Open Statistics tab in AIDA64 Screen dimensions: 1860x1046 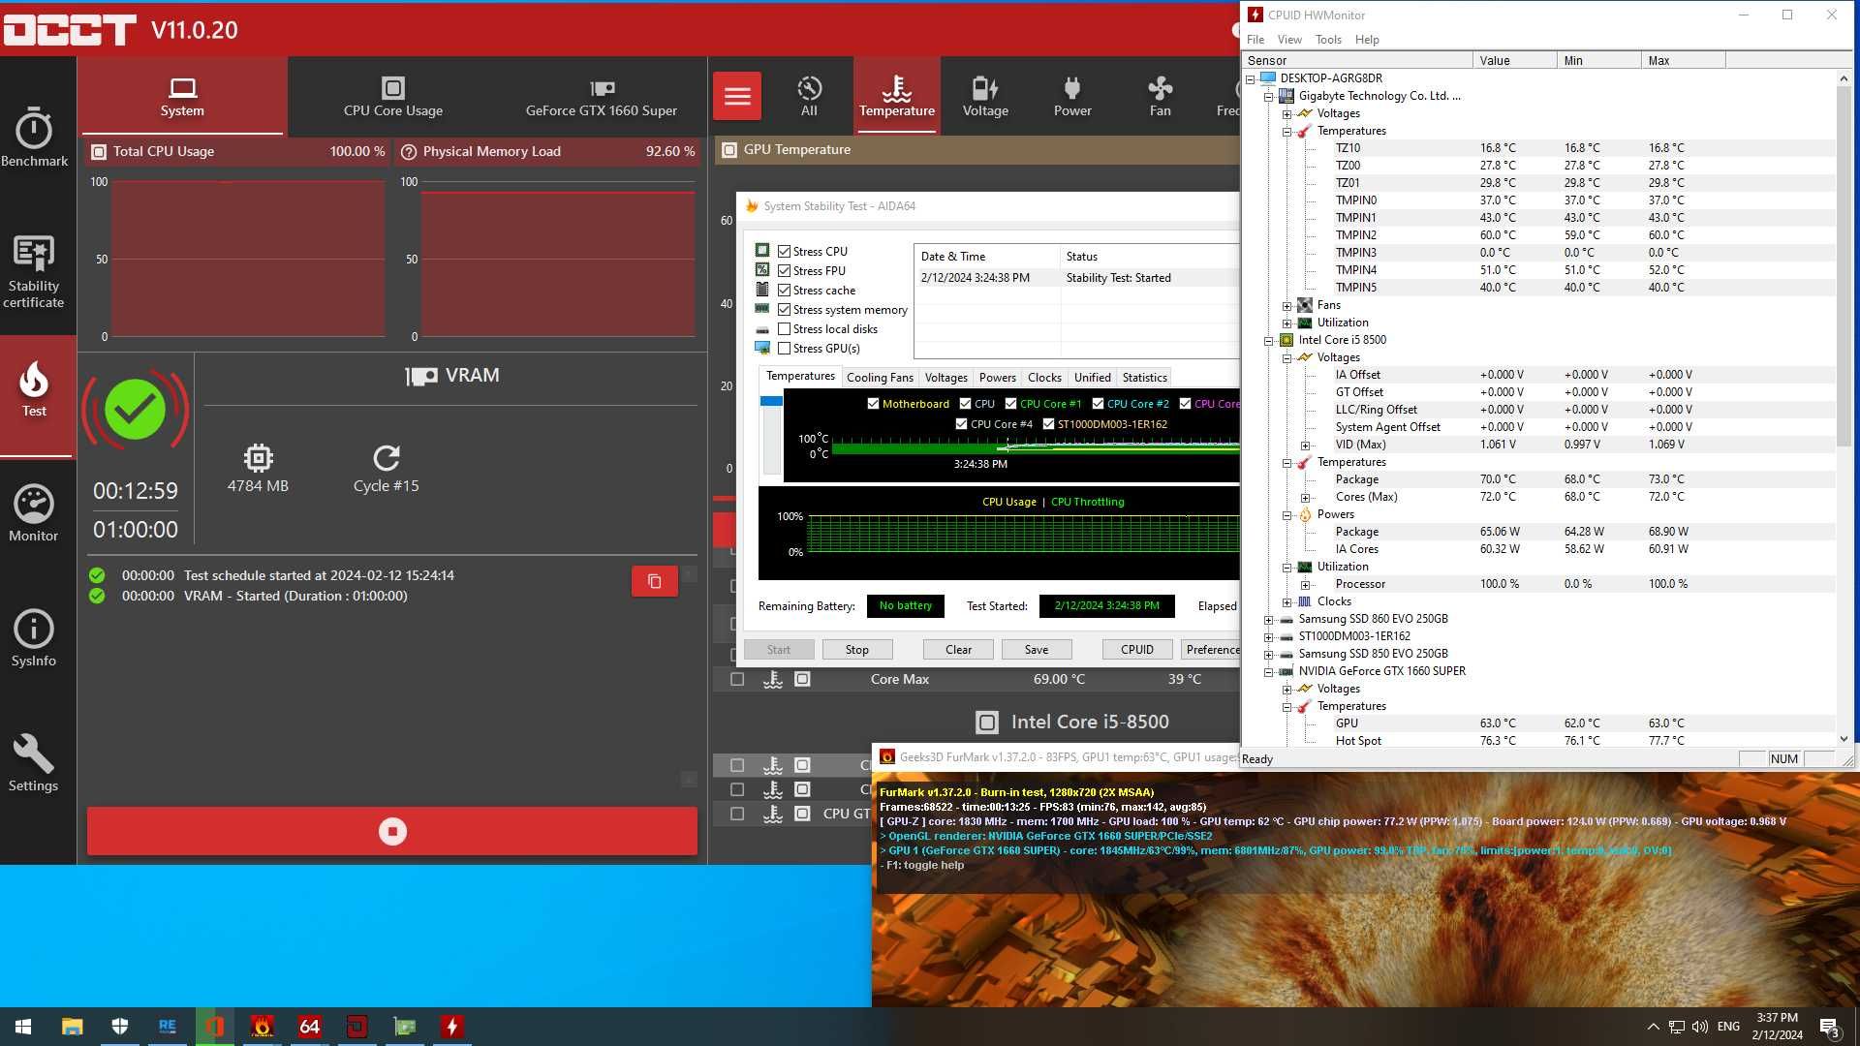coord(1144,378)
